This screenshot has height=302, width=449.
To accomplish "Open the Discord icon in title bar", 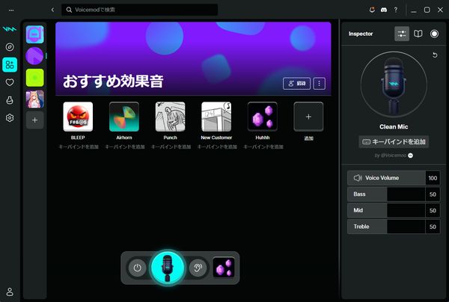I will (x=384, y=10).
